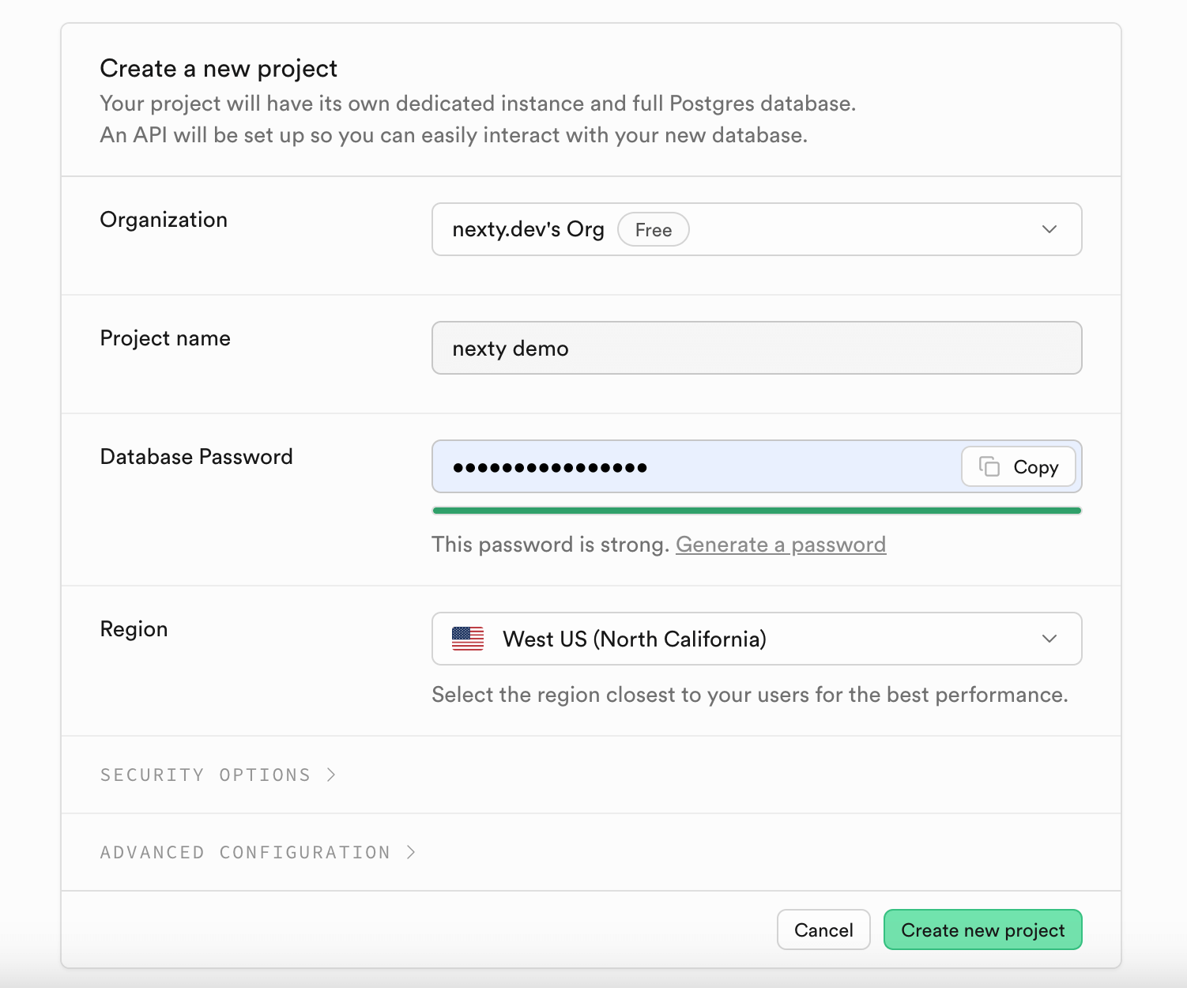Click the Region dropdown chevron arrow
1187x988 pixels.
coord(1049,639)
